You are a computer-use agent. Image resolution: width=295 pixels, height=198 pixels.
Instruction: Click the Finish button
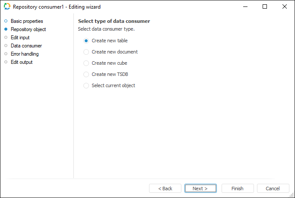238,189
